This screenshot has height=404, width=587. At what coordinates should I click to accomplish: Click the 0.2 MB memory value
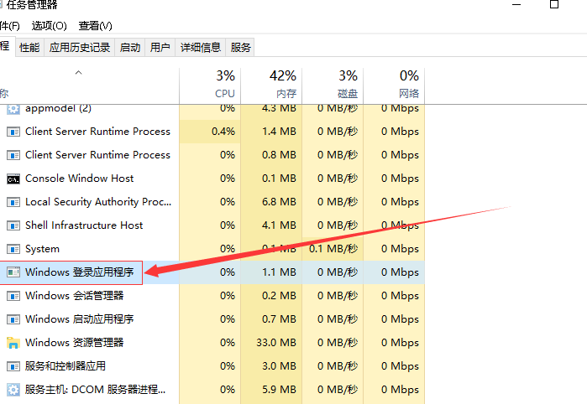279,296
